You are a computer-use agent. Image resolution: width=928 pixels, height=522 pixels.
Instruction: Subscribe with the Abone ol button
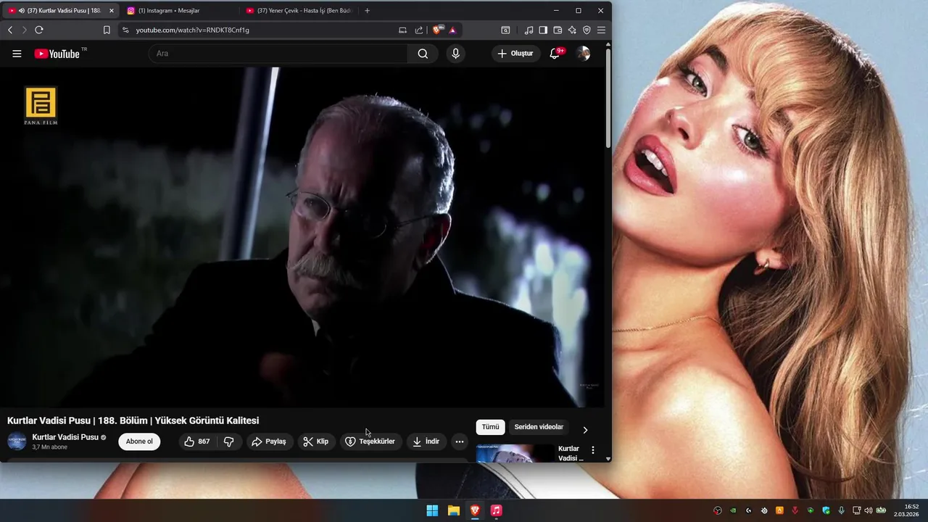139,442
